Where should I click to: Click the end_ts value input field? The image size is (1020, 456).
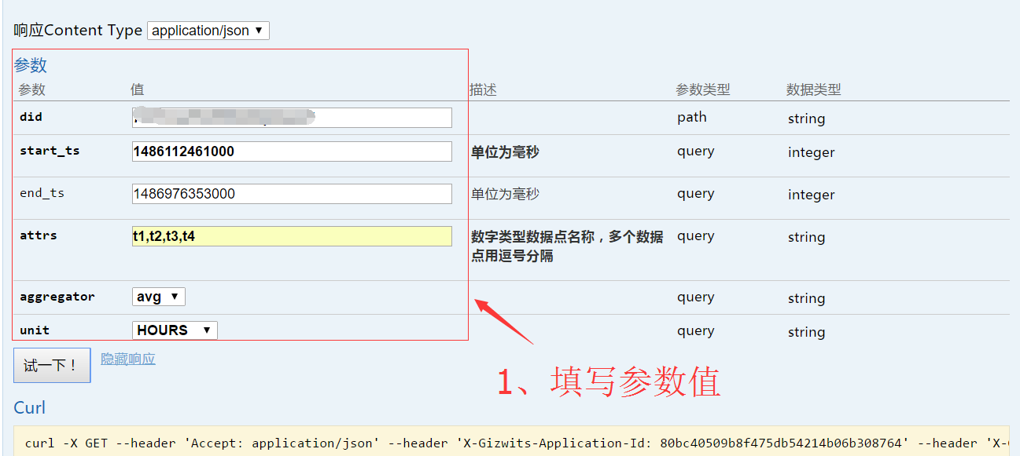tap(292, 193)
